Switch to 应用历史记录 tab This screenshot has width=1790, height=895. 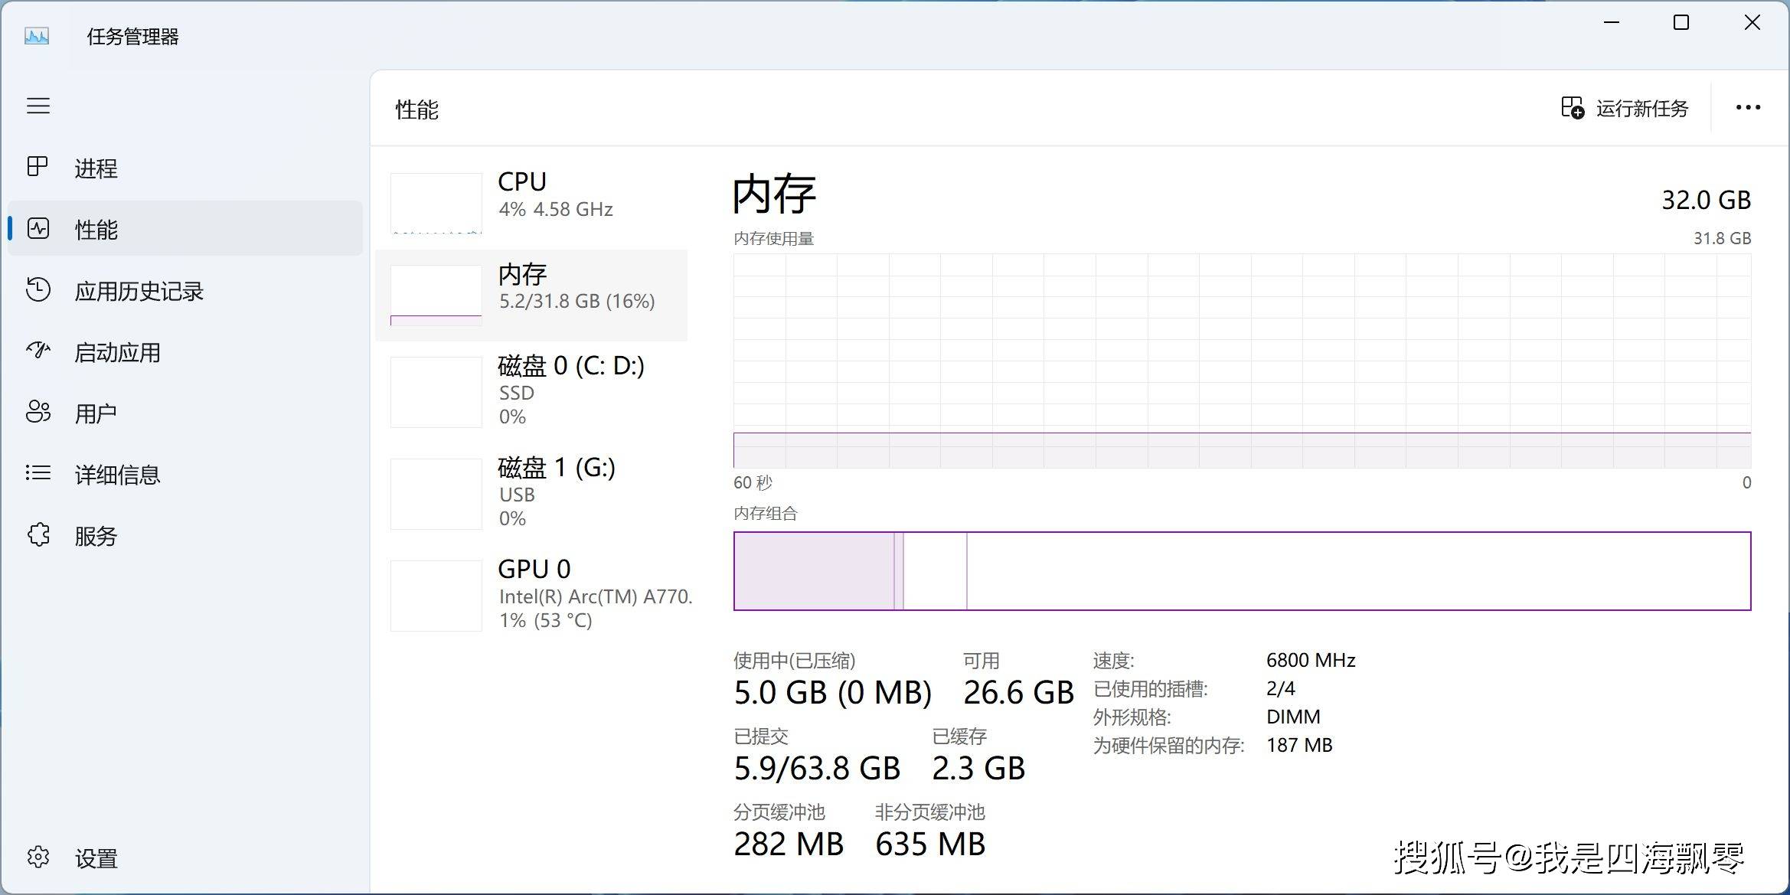click(x=185, y=290)
